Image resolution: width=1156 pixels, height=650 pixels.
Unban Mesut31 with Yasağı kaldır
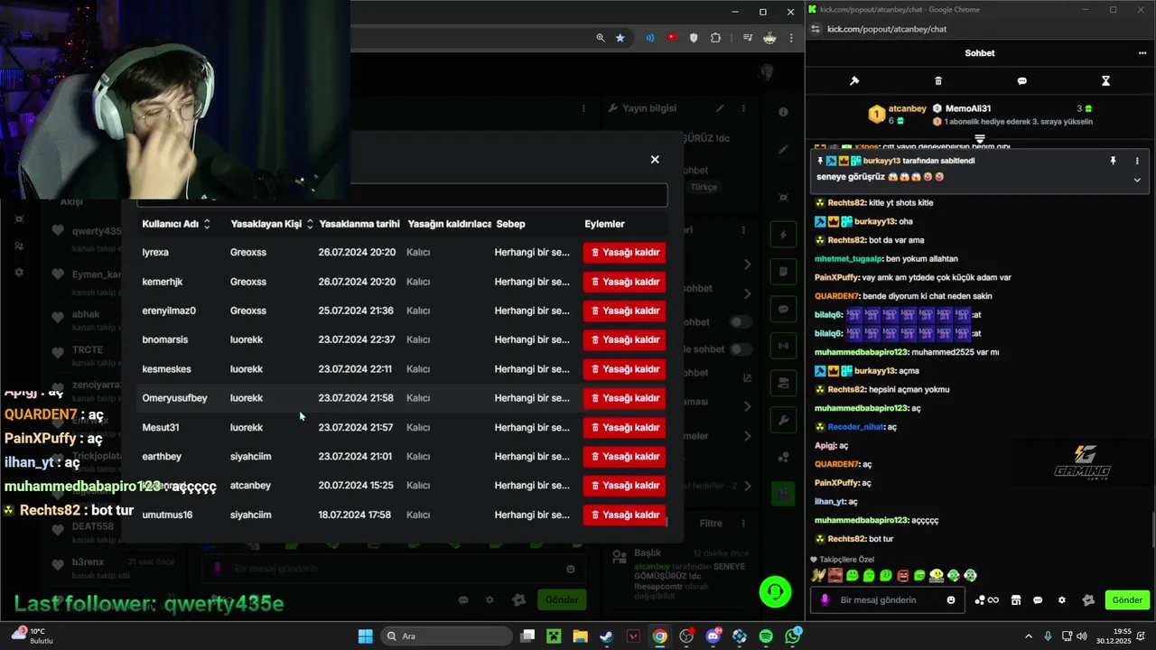click(624, 428)
